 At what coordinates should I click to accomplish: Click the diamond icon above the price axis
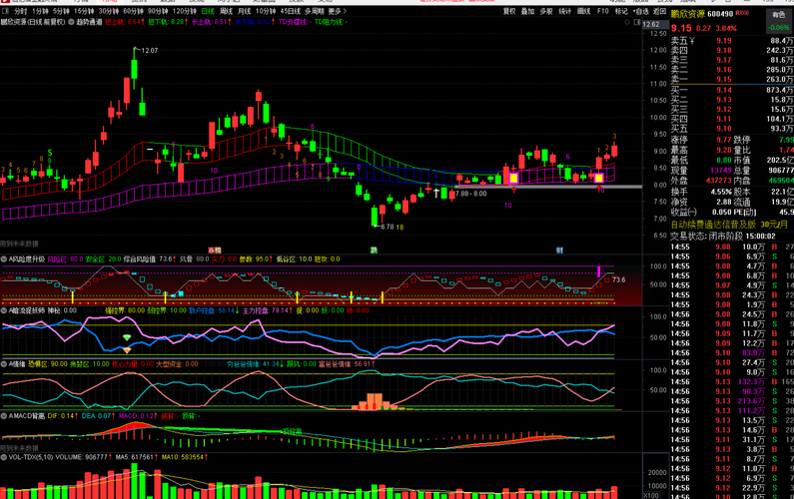click(x=627, y=22)
